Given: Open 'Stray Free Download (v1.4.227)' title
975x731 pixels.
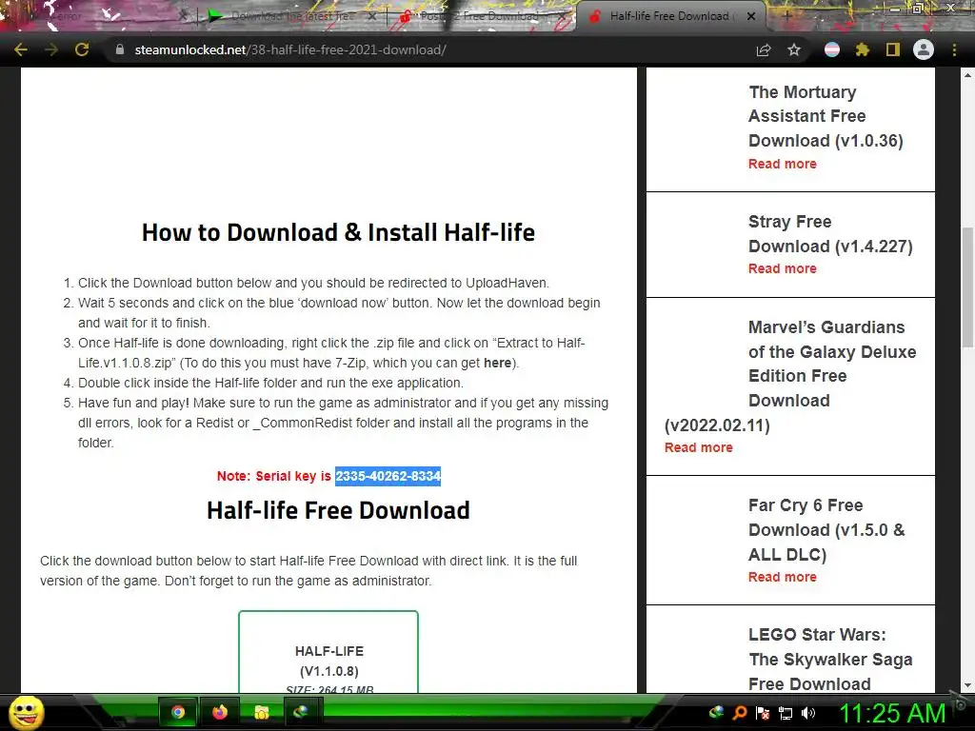Looking at the screenshot, I should 830,234.
